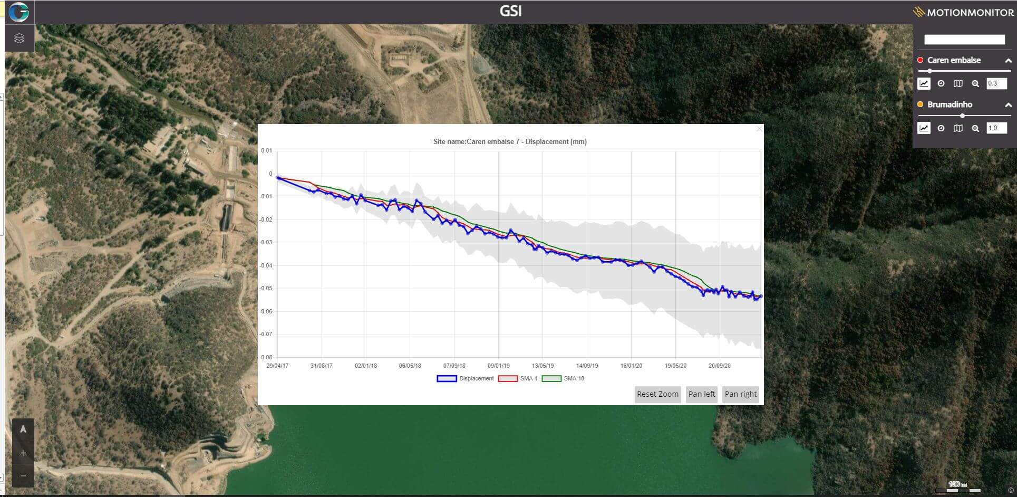Click Caren embalse chart graph icon
Image resolution: width=1017 pixels, height=497 pixels.
[924, 83]
